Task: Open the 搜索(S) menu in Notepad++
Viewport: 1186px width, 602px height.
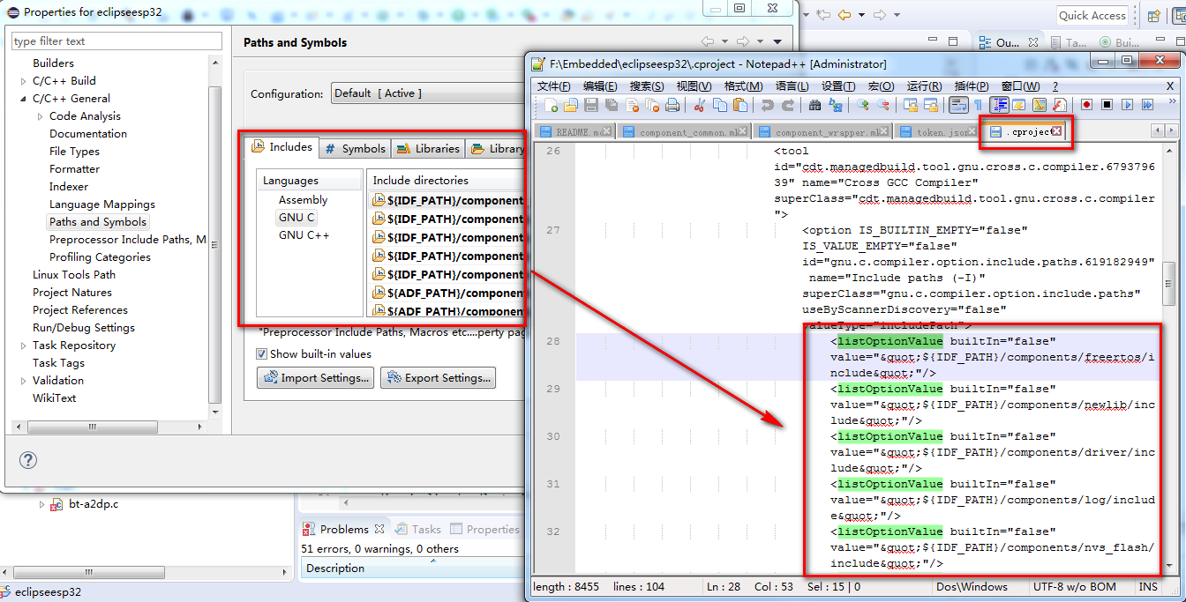Action: 647,86
